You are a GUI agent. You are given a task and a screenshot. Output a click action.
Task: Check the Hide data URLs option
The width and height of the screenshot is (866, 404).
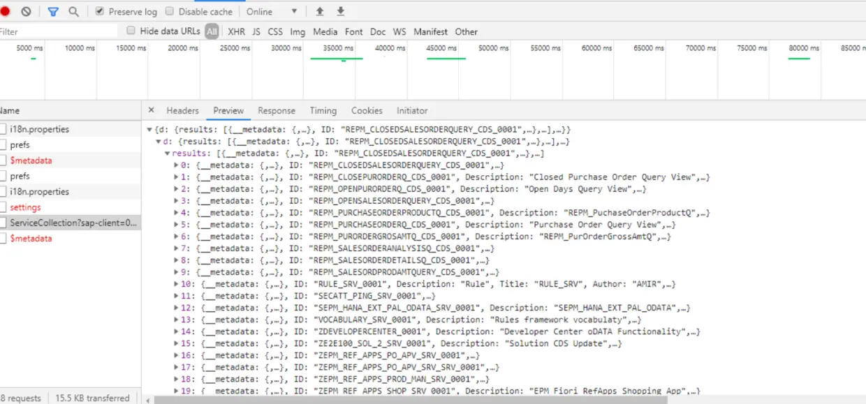(131, 31)
